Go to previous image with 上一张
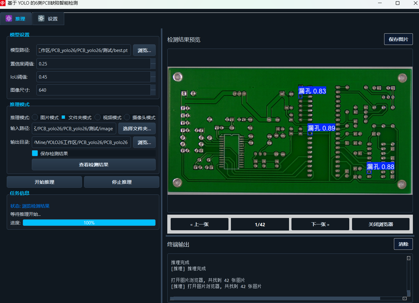Image resolution: width=419 pixels, height=303 pixels. (x=199, y=224)
